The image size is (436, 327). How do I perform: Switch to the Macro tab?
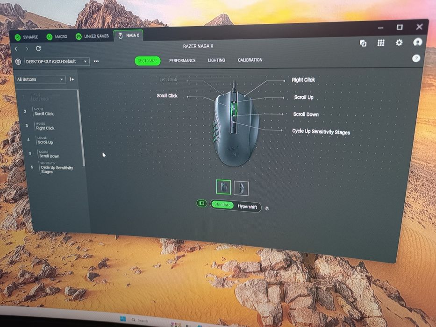(57, 37)
